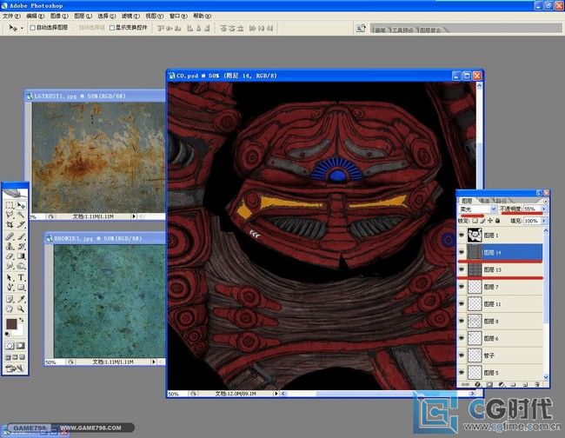This screenshot has height=438, width=565.
Task: Click zoom field 50% in CO.psd window
Action: point(176,394)
